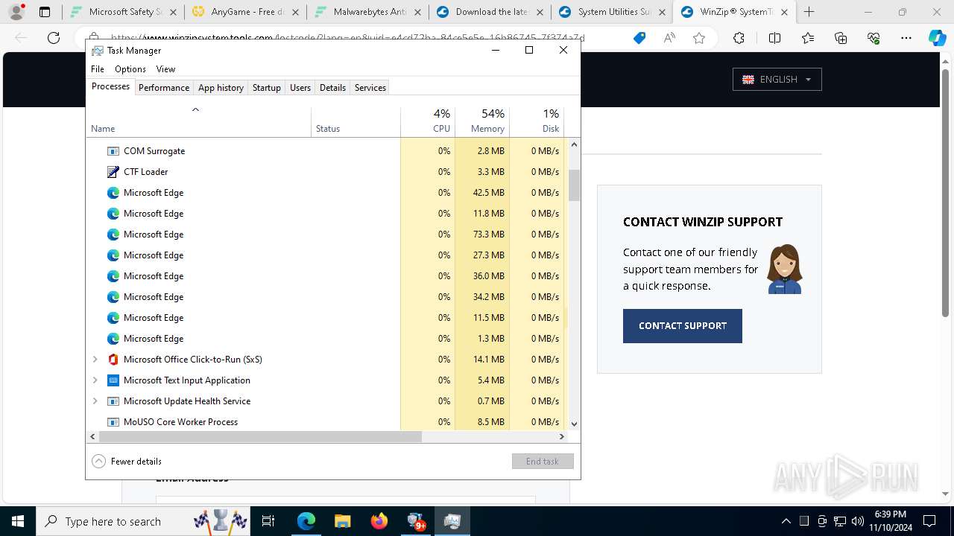Switch to the Users tab

pyautogui.click(x=300, y=87)
